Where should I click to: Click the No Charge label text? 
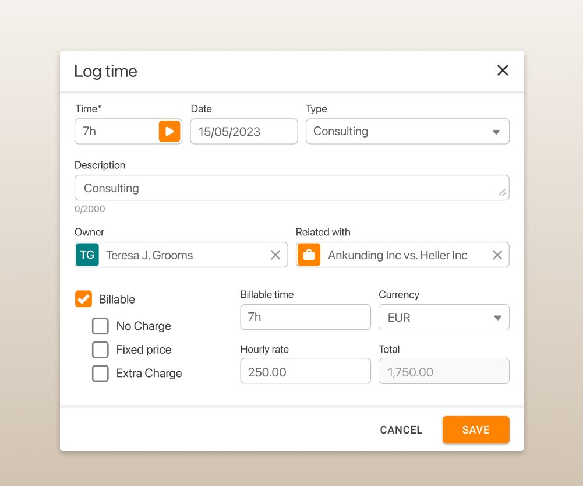click(x=143, y=326)
